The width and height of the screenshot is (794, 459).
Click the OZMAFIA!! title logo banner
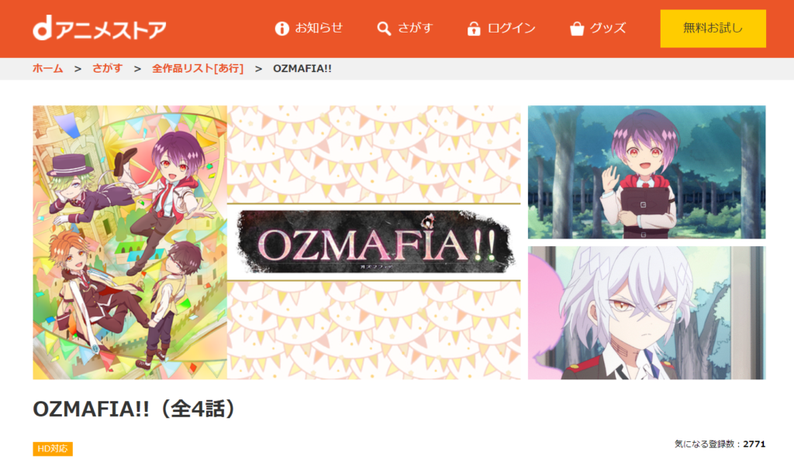374,242
